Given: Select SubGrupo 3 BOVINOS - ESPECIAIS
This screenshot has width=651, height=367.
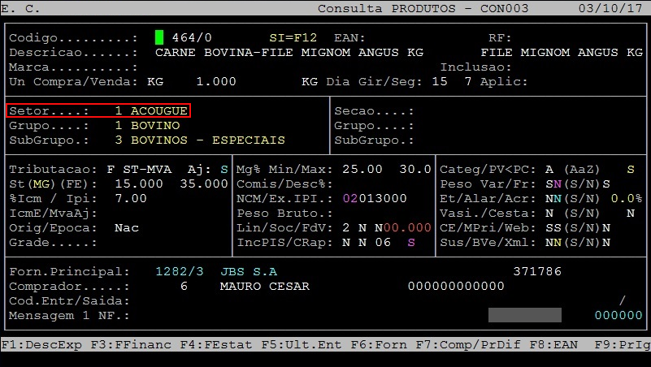Looking at the screenshot, I should 199,140.
